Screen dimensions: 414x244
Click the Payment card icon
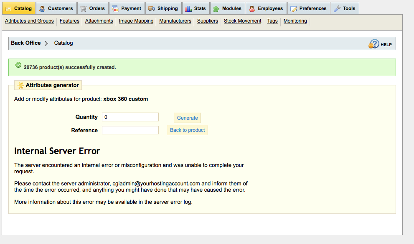tap(115, 9)
